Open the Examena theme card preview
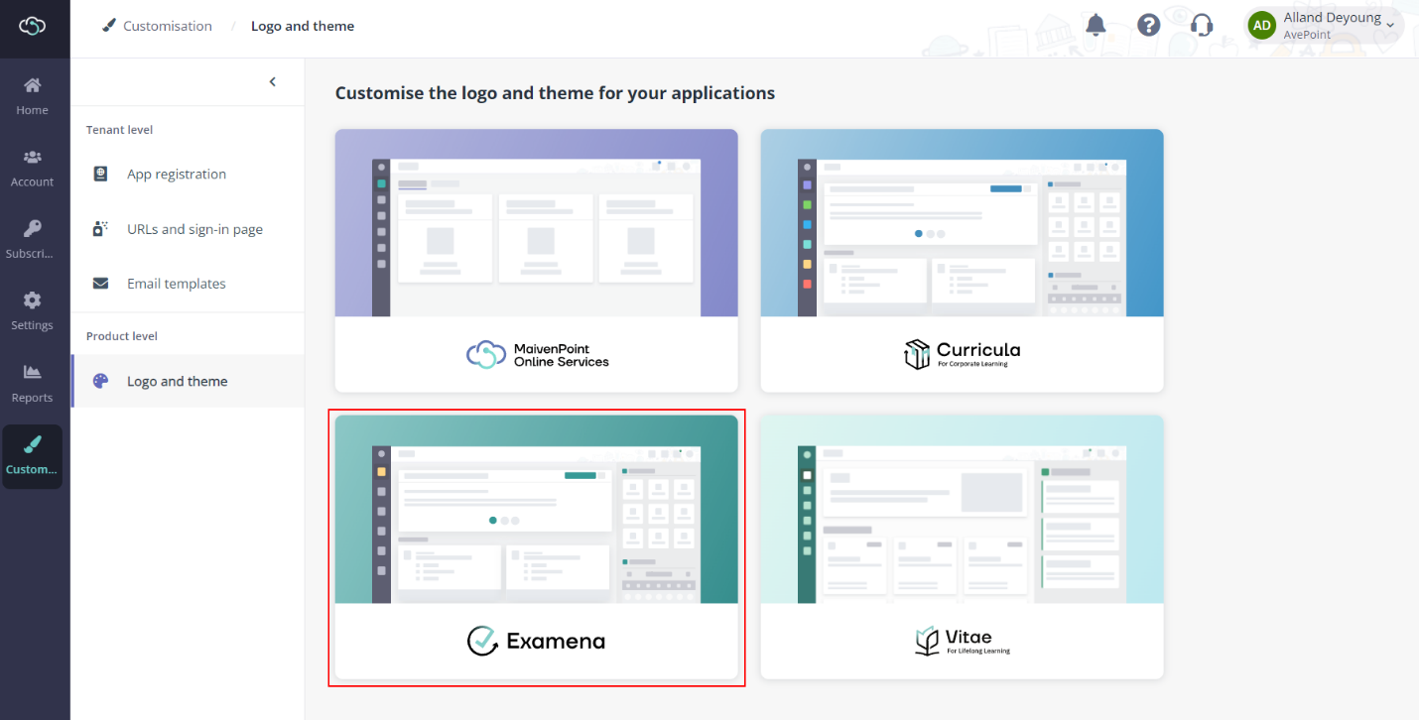Image resolution: width=1419 pixels, height=720 pixels. pos(537,509)
